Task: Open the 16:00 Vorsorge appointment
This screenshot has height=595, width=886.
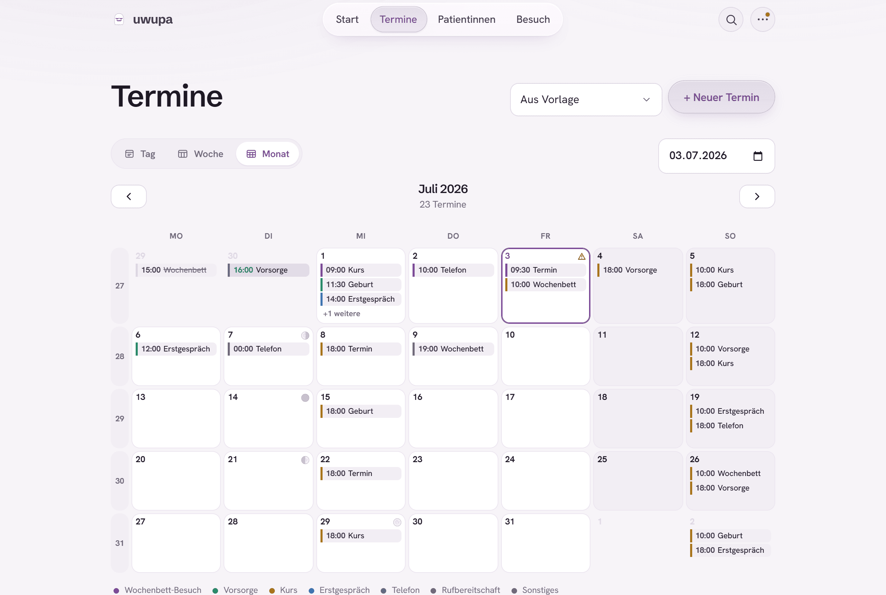Action: [x=268, y=270]
